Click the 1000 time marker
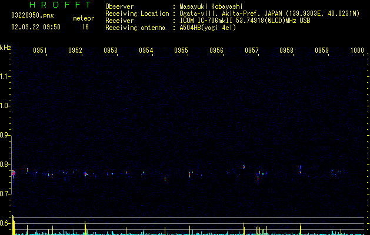The height and width of the screenshot is (235, 370). [x=357, y=51]
